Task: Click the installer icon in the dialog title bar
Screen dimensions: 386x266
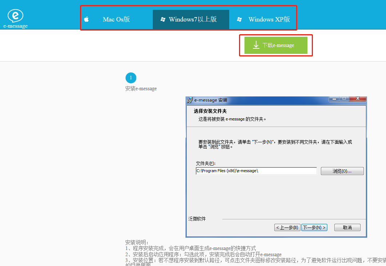Action: click(x=190, y=100)
